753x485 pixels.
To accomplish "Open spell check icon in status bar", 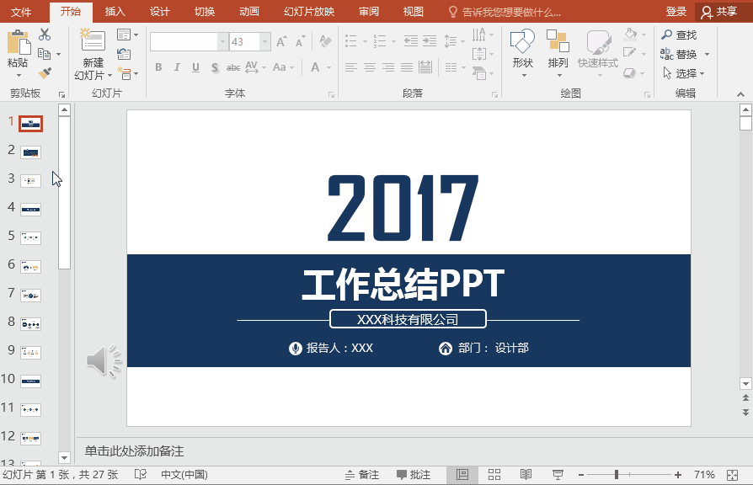I will (x=140, y=474).
